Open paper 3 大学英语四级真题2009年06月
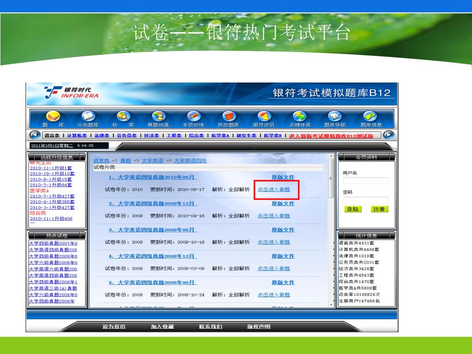 [153, 230]
